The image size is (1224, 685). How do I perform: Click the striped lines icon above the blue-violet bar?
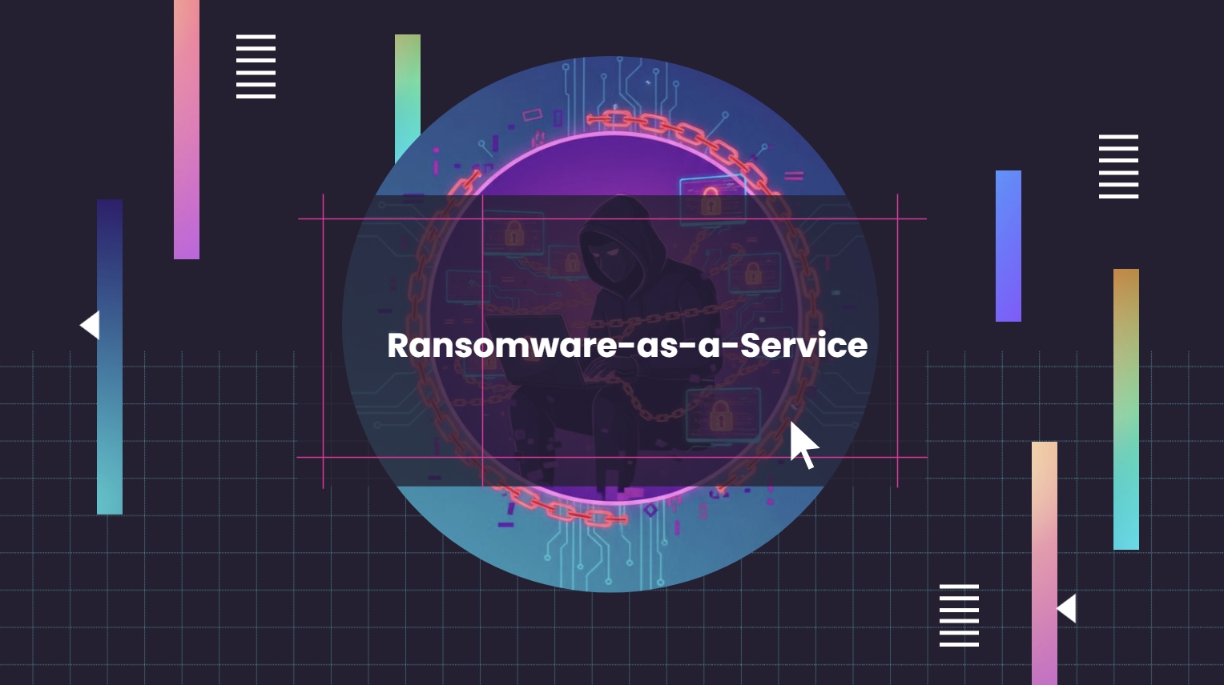[1118, 166]
